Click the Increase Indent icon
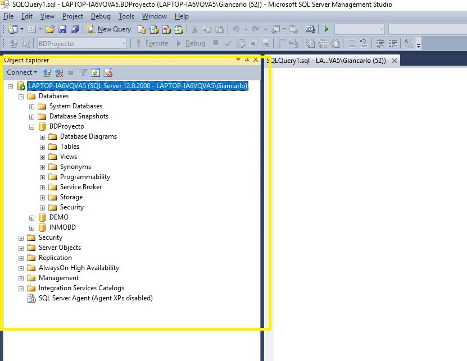Viewport: 467px width, 361px height. [393, 43]
